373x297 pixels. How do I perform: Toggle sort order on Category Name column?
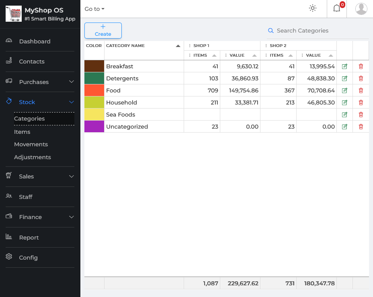pos(178,46)
